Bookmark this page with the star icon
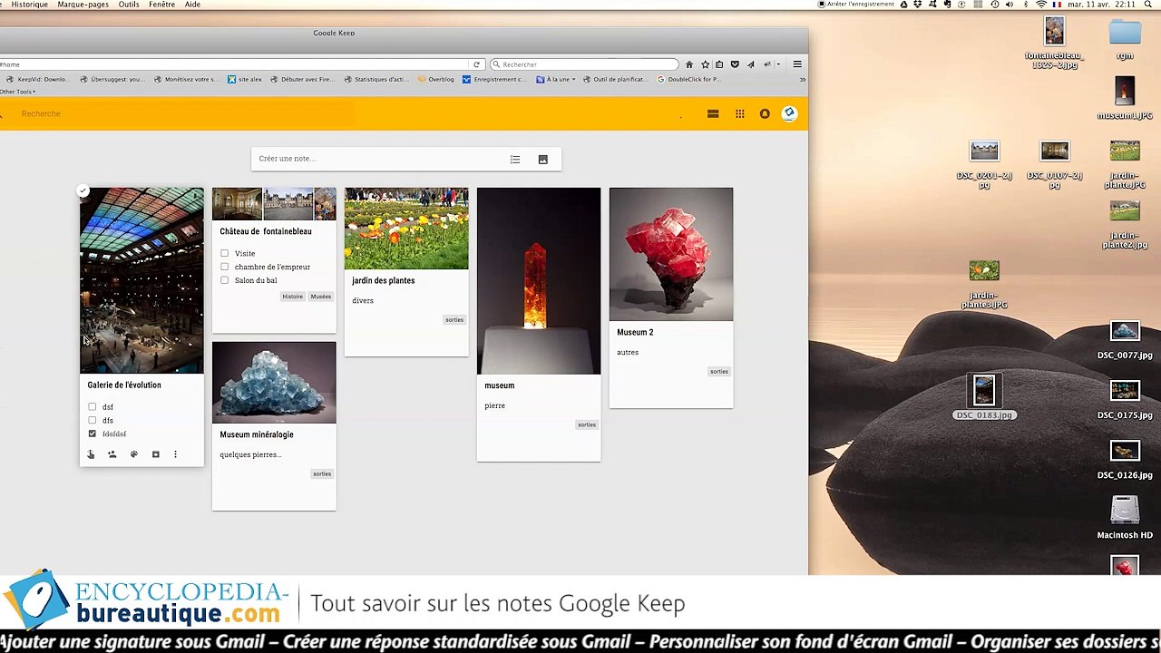Viewport: 1161px width, 653px height. (705, 64)
